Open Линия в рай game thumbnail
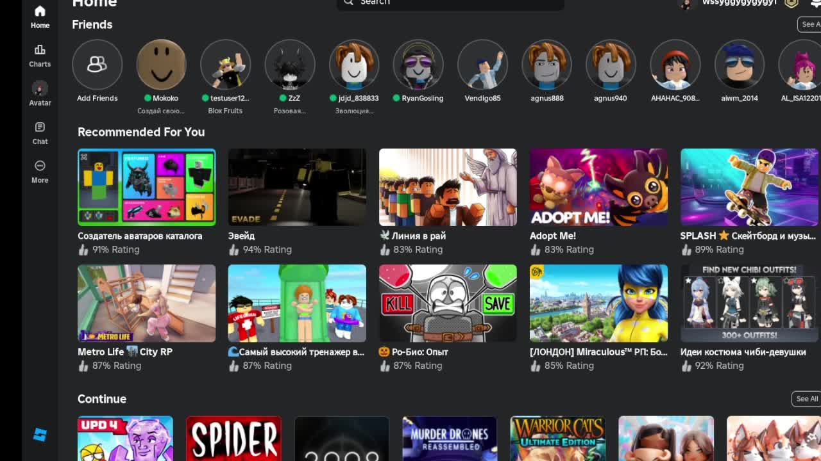This screenshot has height=461, width=821. click(448, 187)
